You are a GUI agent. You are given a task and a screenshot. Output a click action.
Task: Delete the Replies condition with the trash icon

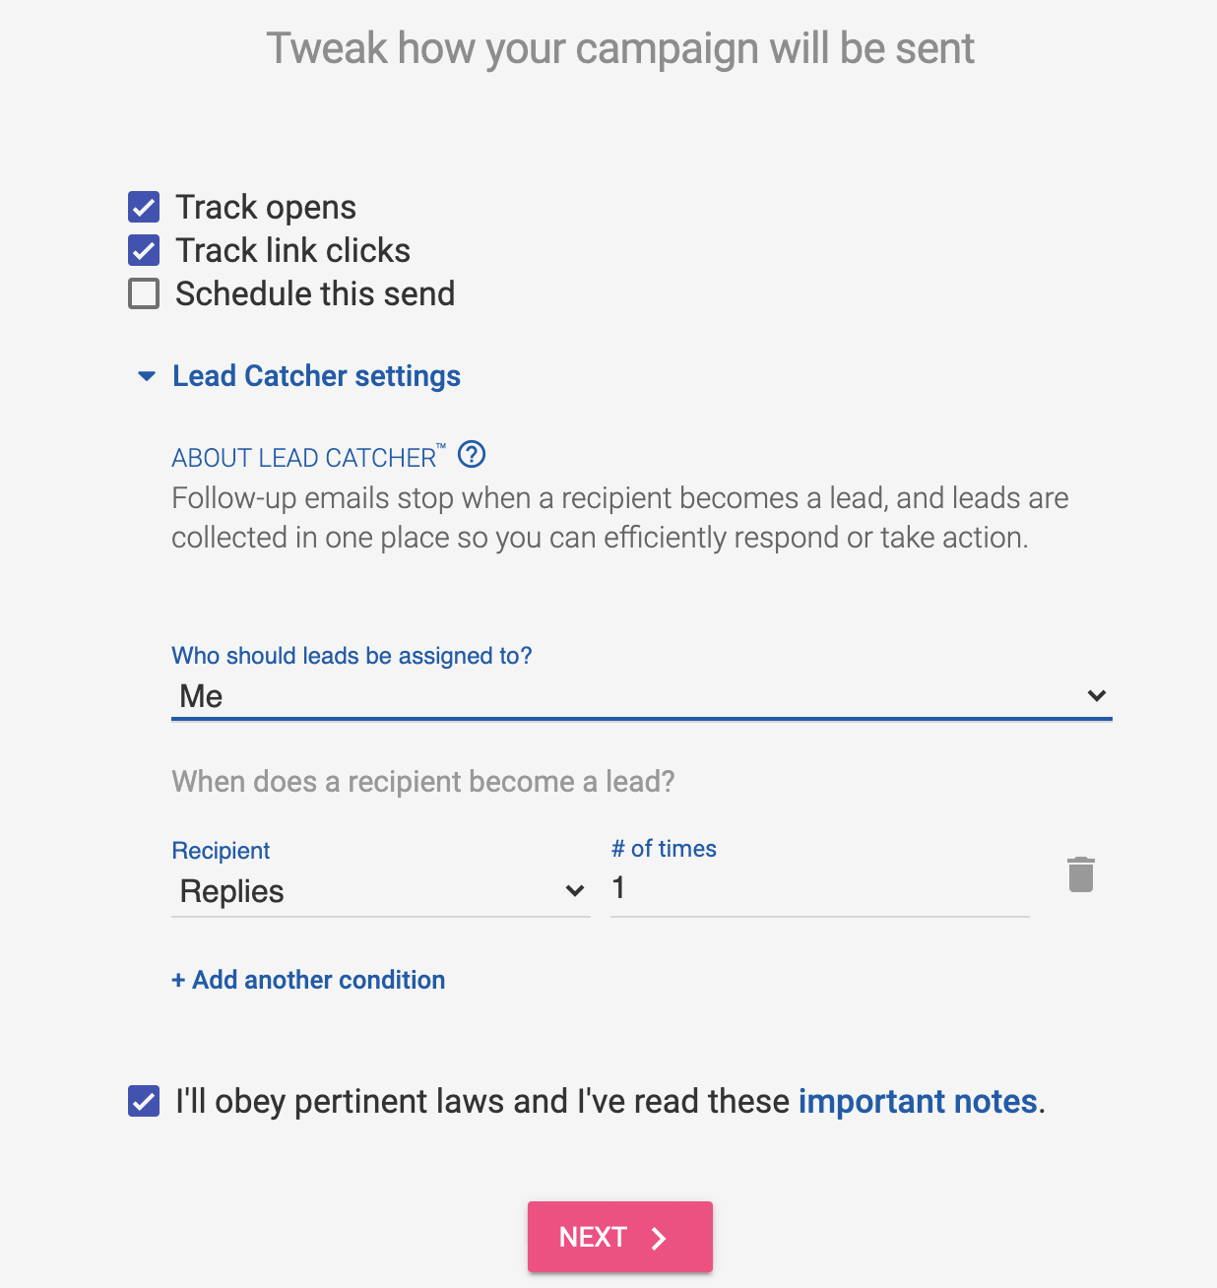click(1080, 874)
